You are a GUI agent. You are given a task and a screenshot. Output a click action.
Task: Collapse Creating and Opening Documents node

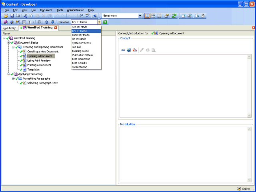(x=13, y=47)
